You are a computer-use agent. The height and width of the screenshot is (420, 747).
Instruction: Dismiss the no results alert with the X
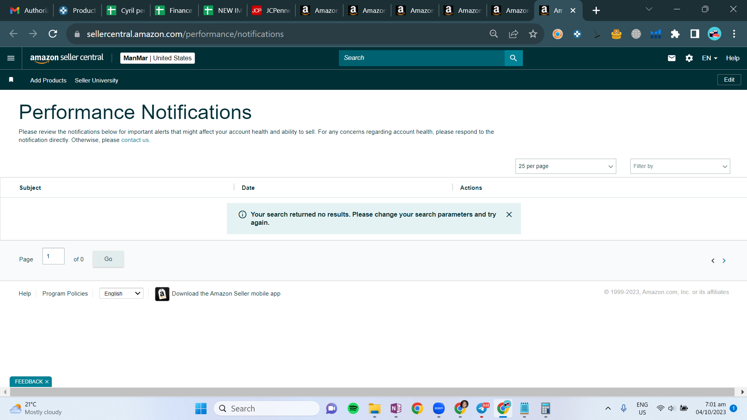[x=509, y=215]
